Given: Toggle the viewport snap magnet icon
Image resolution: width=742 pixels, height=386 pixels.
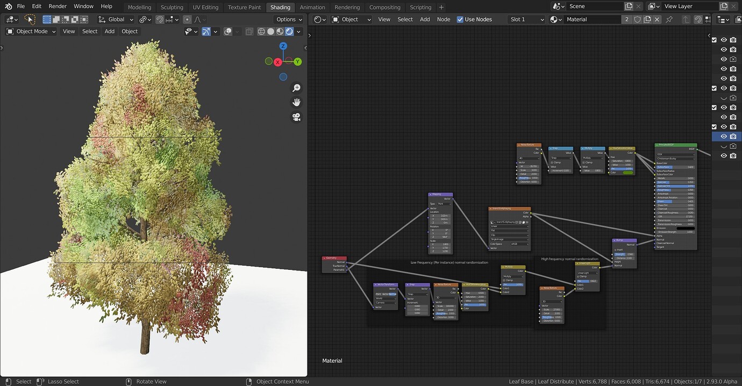Looking at the screenshot, I should coord(160,19).
